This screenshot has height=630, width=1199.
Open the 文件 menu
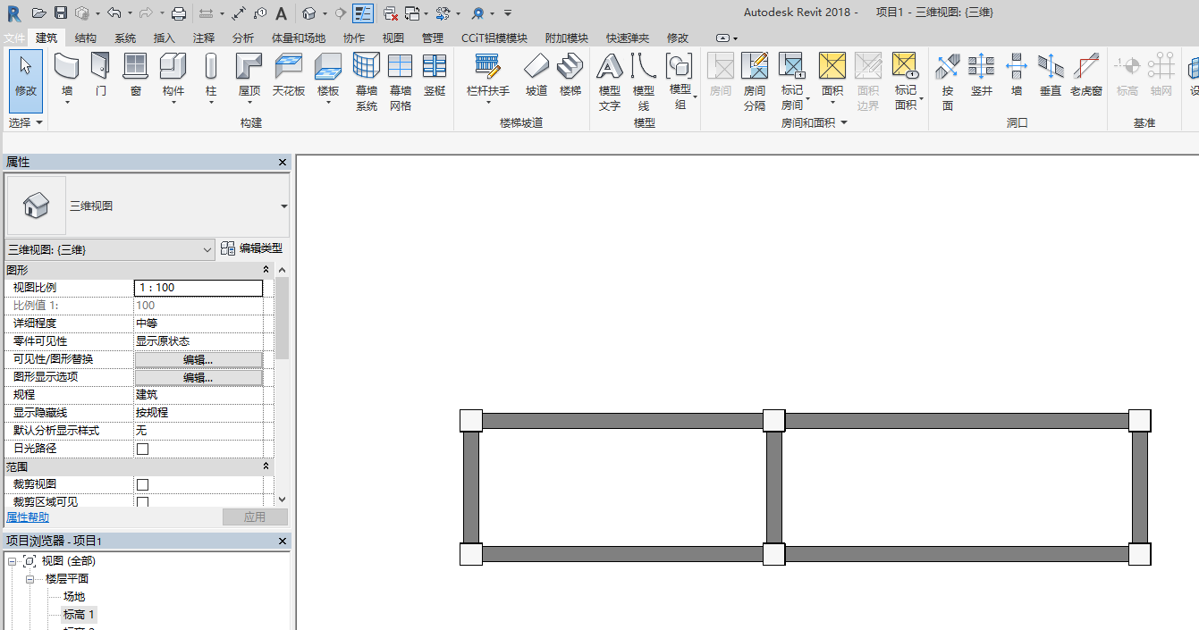pos(14,38)
